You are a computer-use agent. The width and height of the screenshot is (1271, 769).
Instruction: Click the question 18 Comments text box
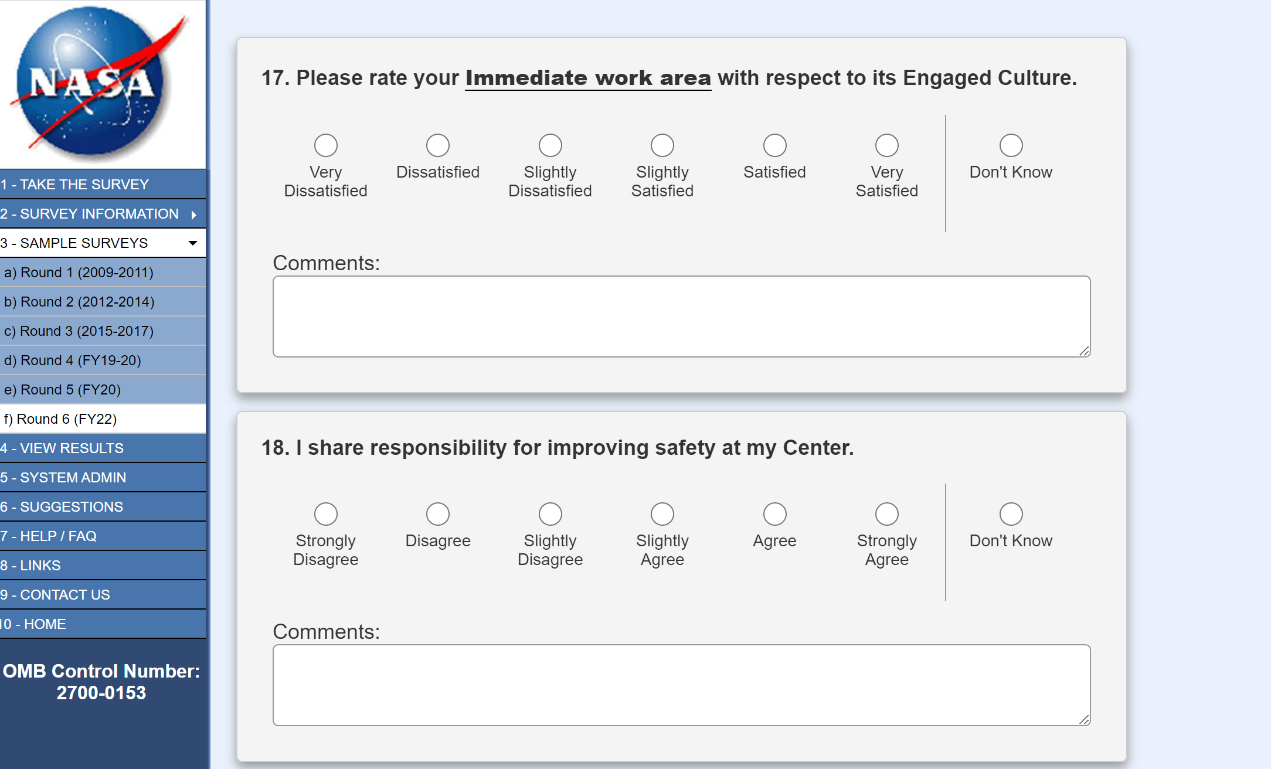pos(681,685)
